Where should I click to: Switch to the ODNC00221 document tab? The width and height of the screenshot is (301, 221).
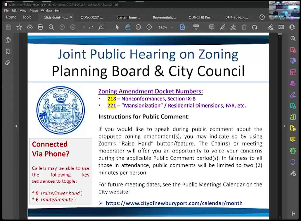point(92,17)
